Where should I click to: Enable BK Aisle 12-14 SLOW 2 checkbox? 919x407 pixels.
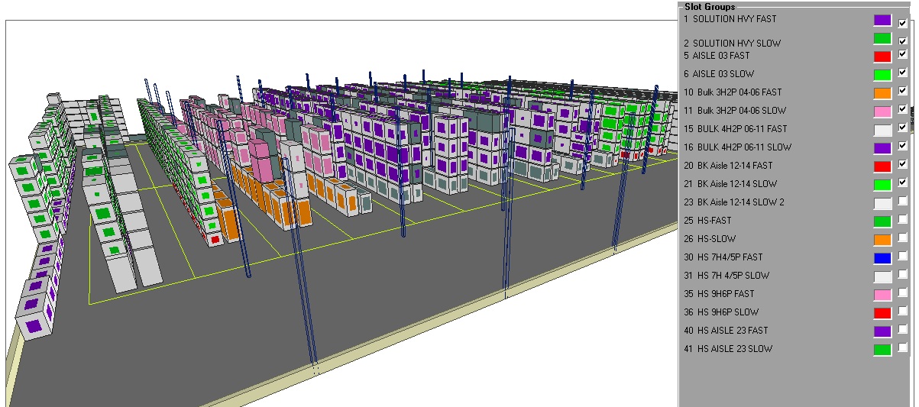[x=903, y=201]
